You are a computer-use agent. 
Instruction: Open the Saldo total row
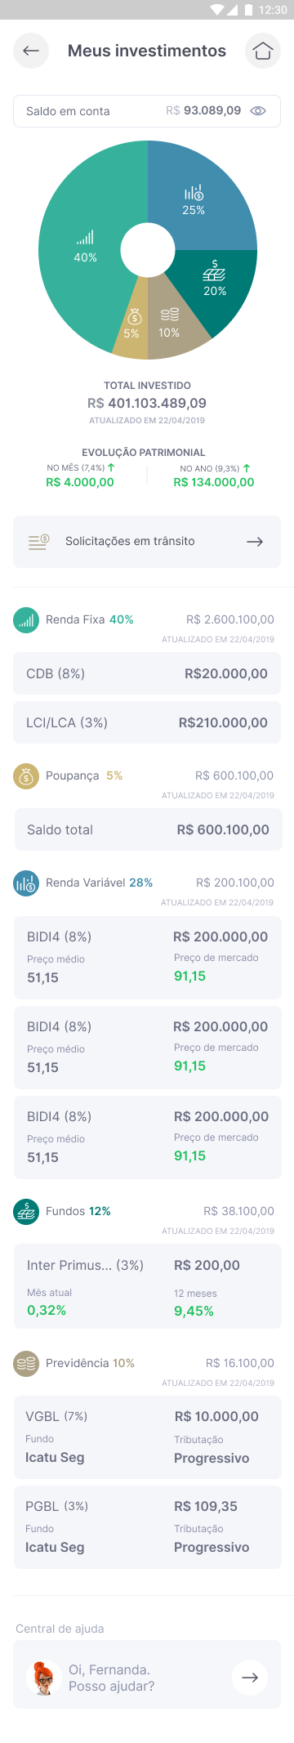147,829
